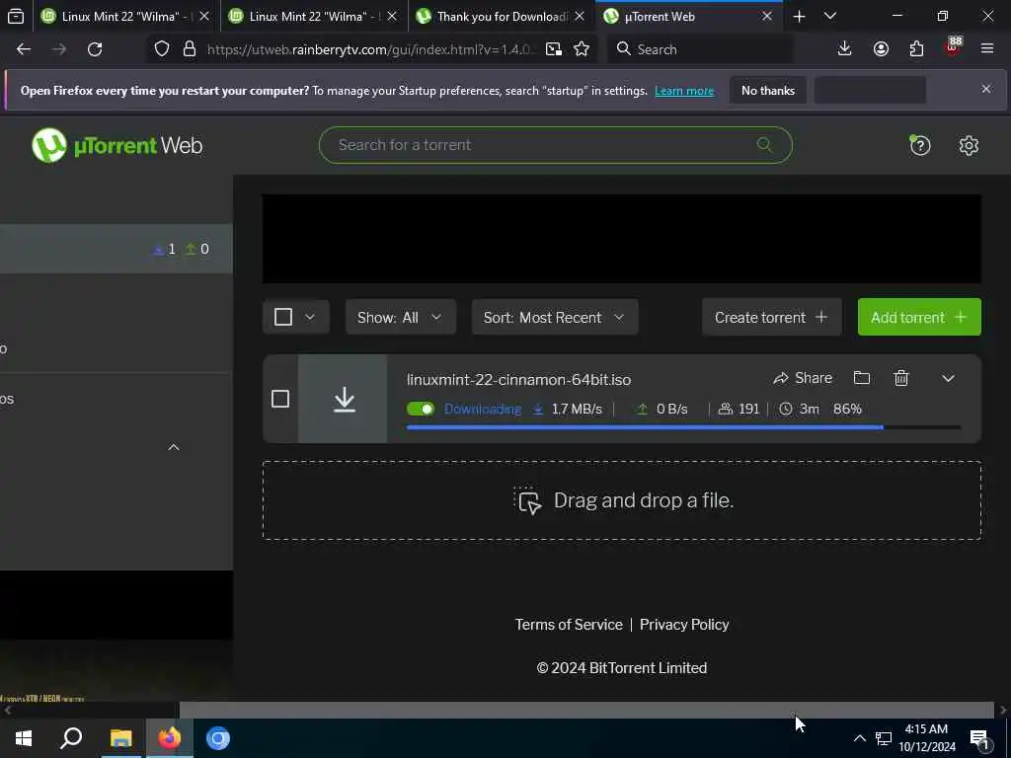Open the Privacy Policy link
Image resolution: width=1011 pixels, height=758 pixels.
(684, 625)
